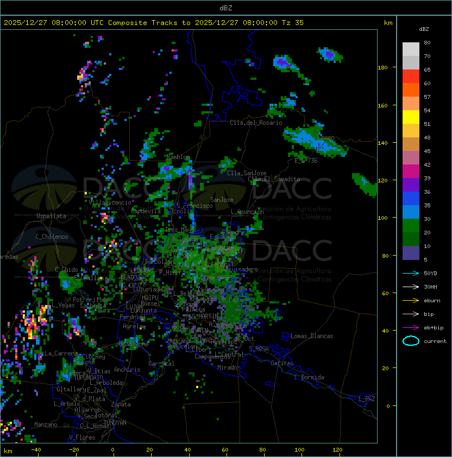Viewport: 452px width, 457px height.
Task: Click the white 30HM arrow symbol
Action: point(411,287)
